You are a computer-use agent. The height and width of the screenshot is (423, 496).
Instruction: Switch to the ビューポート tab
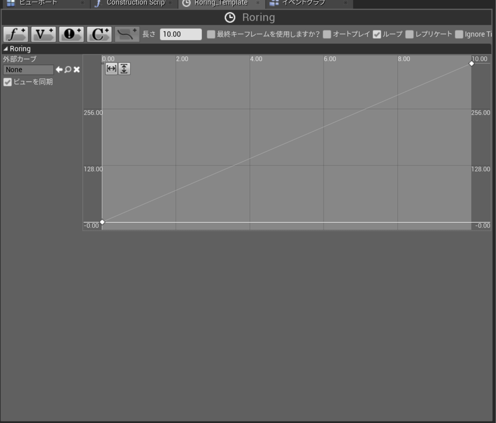[38, 3]
